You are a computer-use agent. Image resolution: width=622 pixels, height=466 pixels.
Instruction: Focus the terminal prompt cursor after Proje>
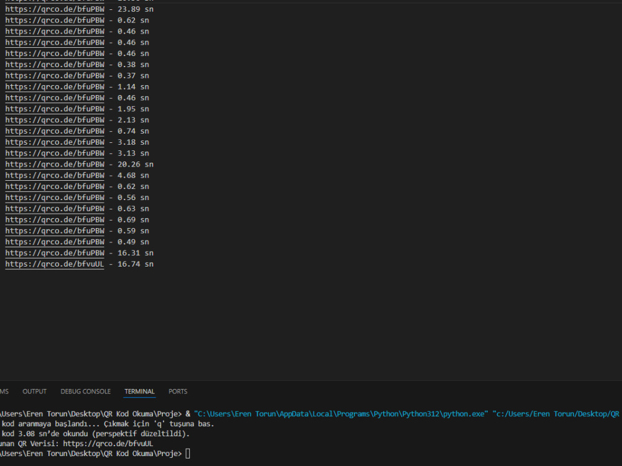(188, 454)
